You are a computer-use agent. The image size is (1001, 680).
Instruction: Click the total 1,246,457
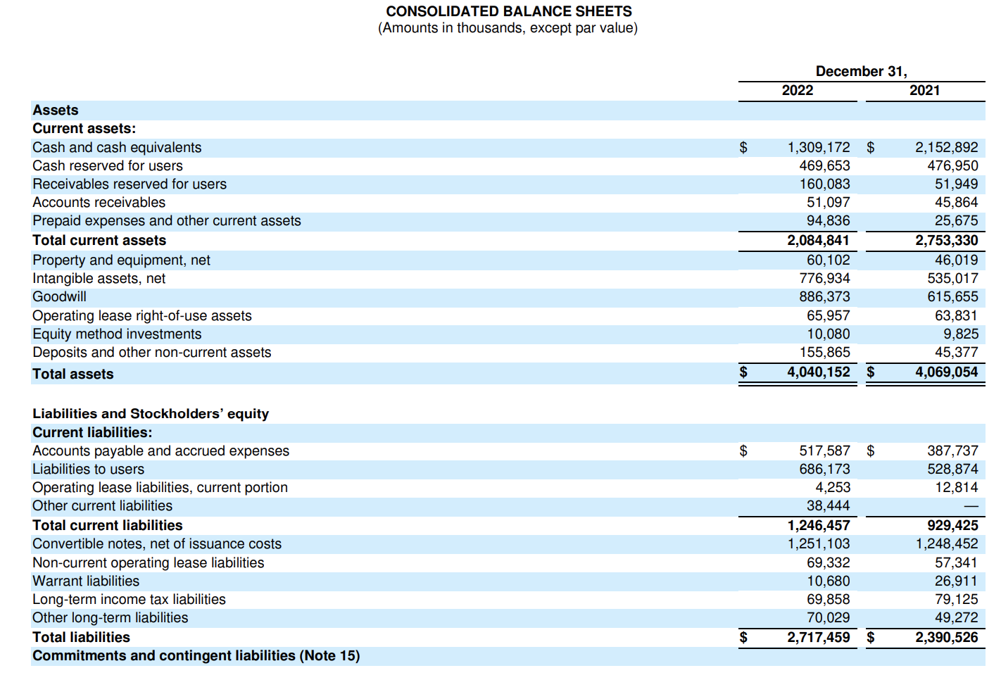pyautogui.click(x=819, y=525)
